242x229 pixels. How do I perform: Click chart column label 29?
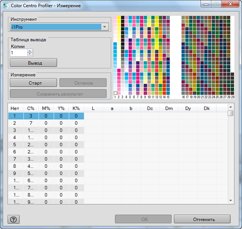(x=233, y=97)
